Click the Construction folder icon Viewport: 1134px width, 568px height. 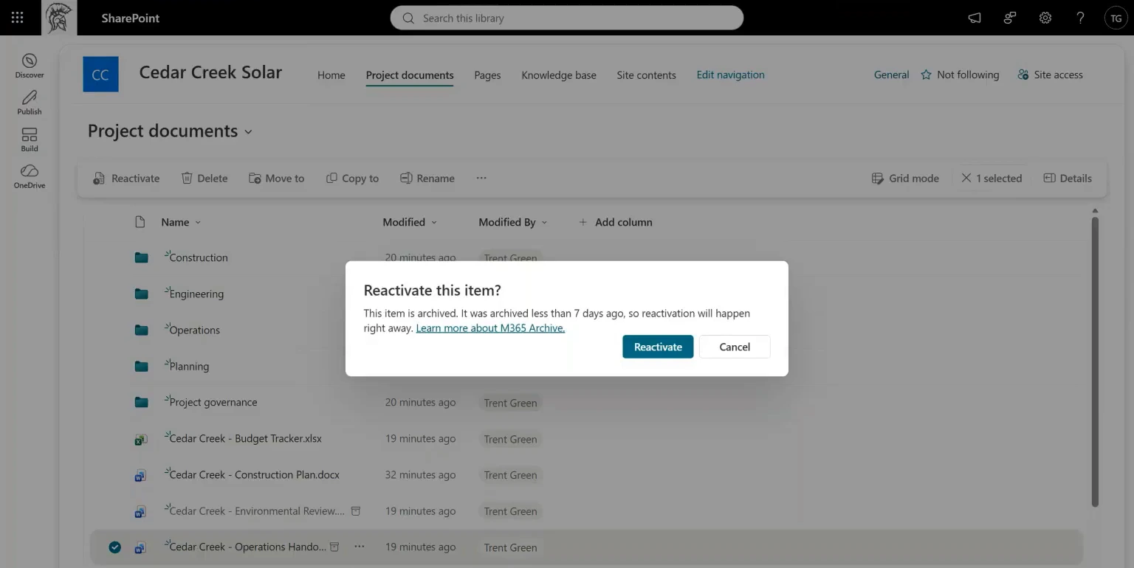pos(141,257)
